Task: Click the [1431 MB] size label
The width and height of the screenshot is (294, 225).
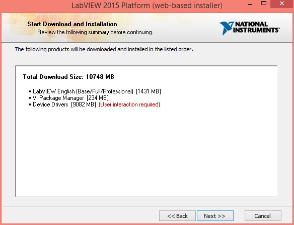Action: [x=149, y=91]
